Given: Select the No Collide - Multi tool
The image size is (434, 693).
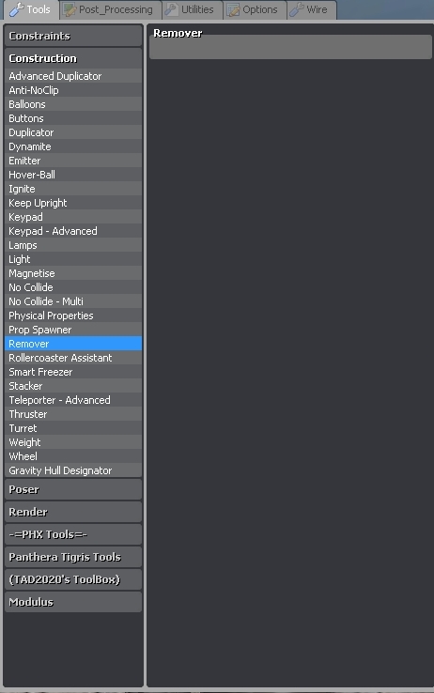Looking at the screenshot, I should 73,301.
